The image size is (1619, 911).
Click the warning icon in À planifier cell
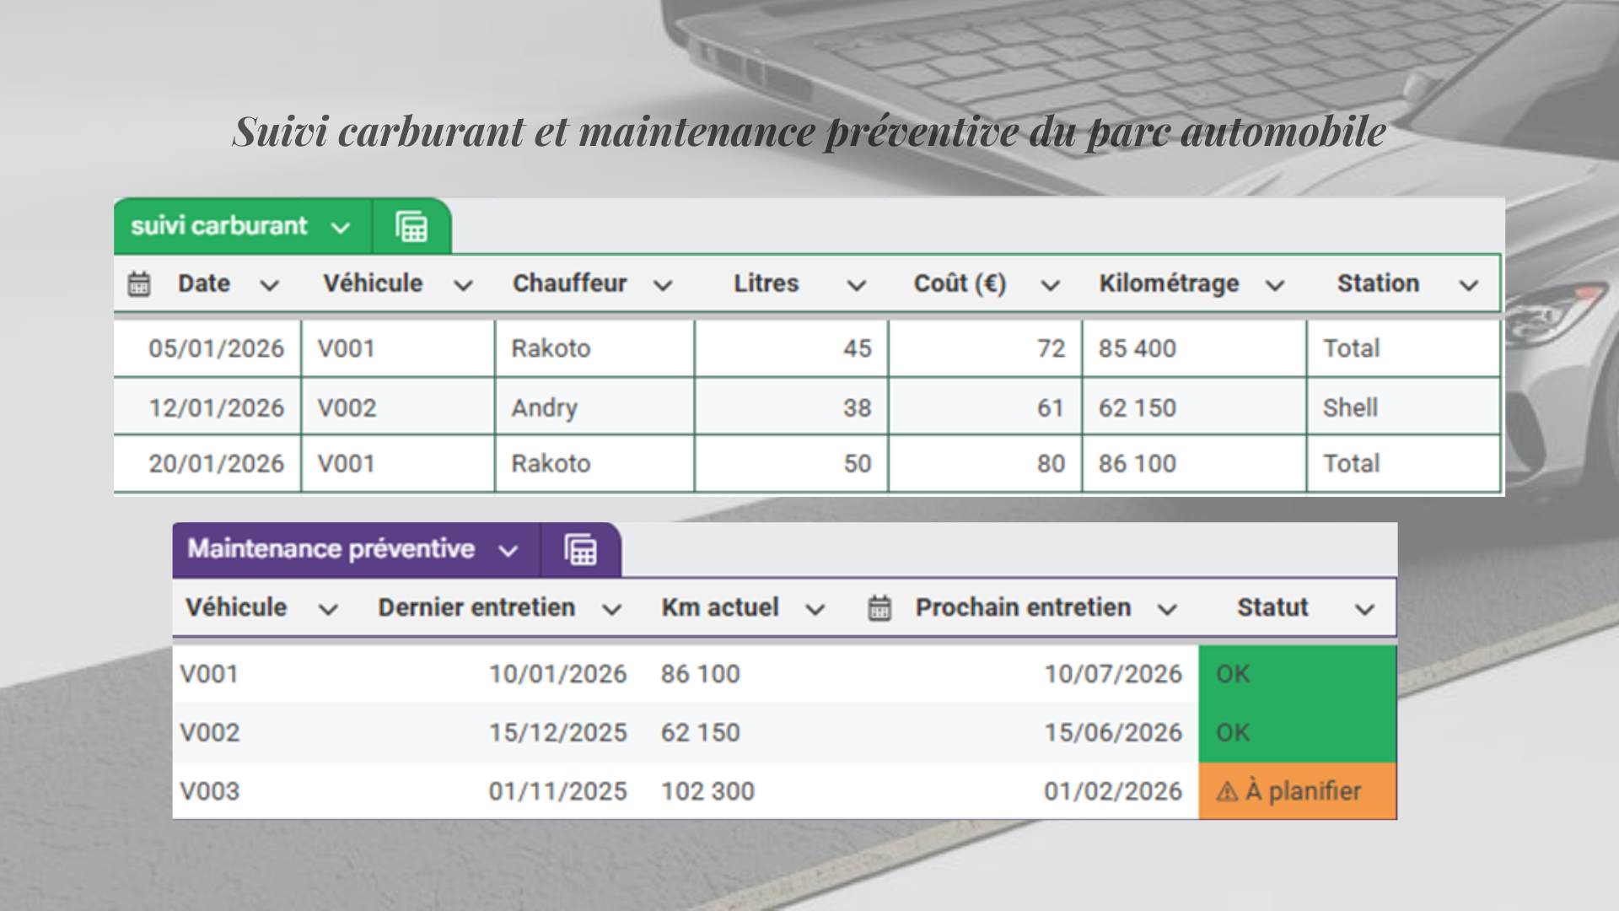tap(1227, 792)
